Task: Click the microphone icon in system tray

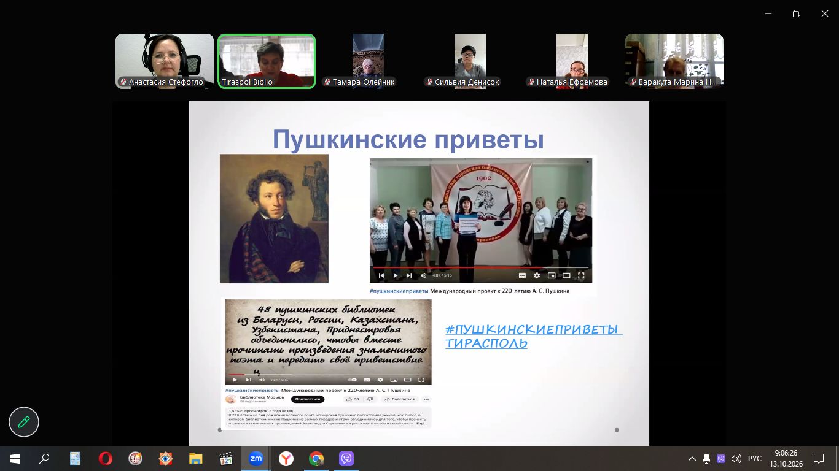Action: pos(707,459)
